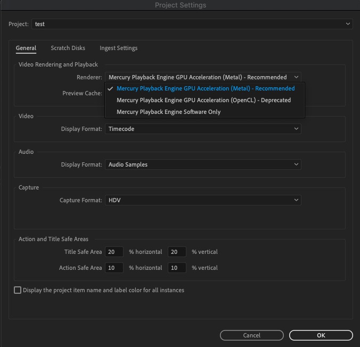Click the Renderer label
Screen dimensions: 360x347
point(89,77)
